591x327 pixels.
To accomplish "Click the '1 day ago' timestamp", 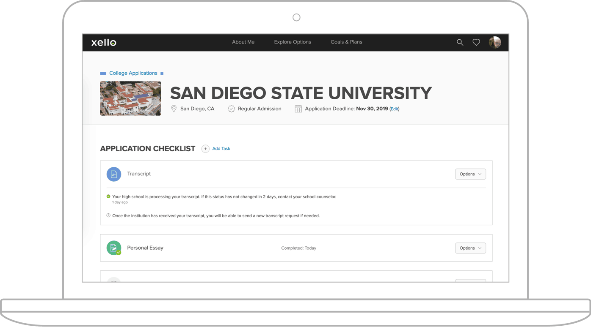I will point(120,202).
